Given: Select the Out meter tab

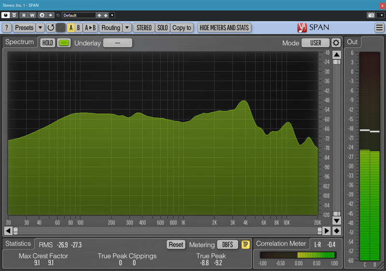Looking at the screenshot, I should [352, 42].
